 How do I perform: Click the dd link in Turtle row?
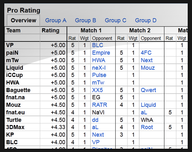[x=95, y=120]
